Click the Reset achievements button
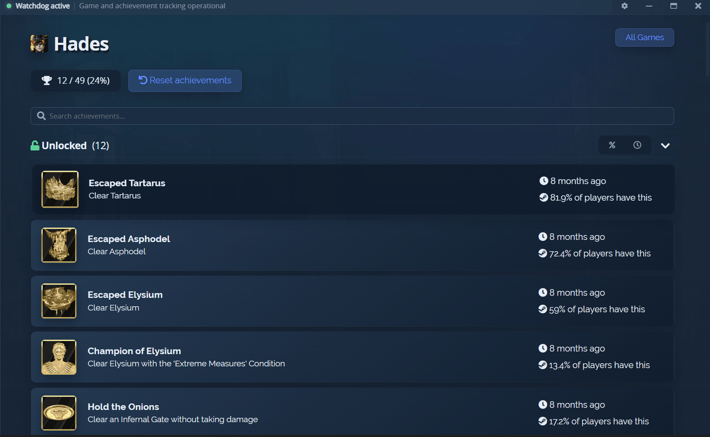The image size is (710, 437). (185, 81)
